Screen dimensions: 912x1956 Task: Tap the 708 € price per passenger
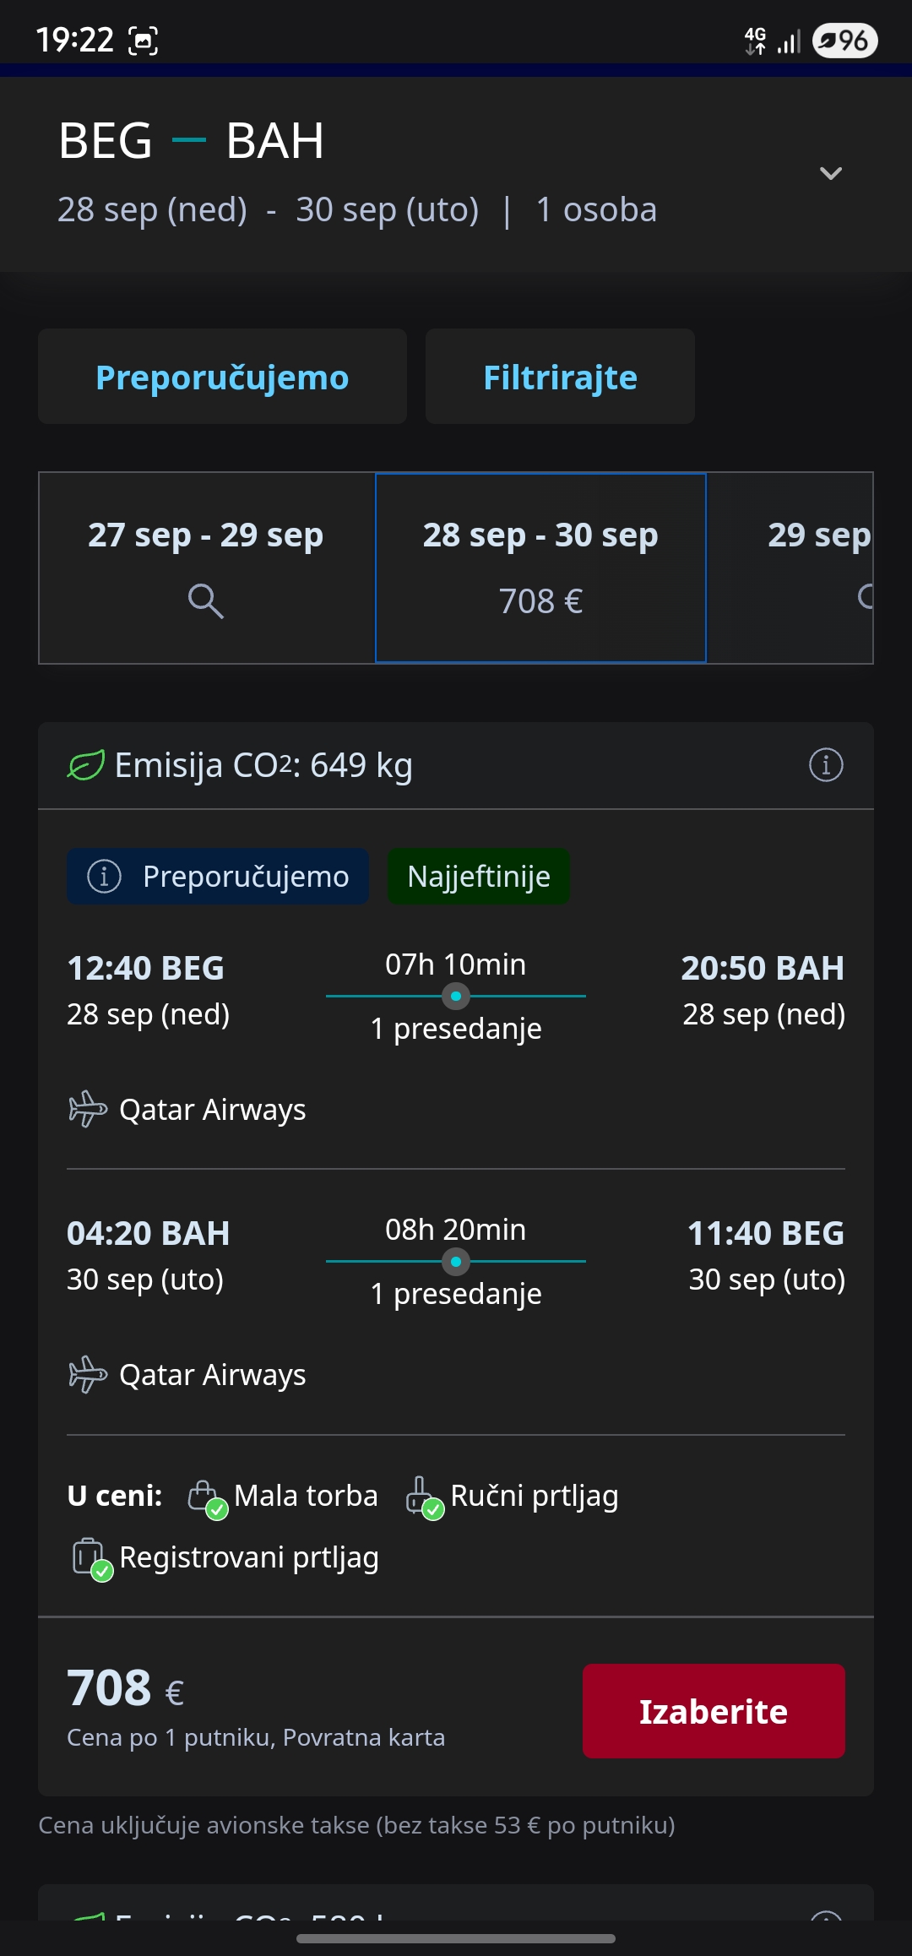pos(127,1689)
